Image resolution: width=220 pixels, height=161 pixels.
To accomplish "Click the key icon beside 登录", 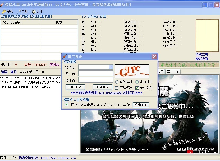I will click(4, 11).
